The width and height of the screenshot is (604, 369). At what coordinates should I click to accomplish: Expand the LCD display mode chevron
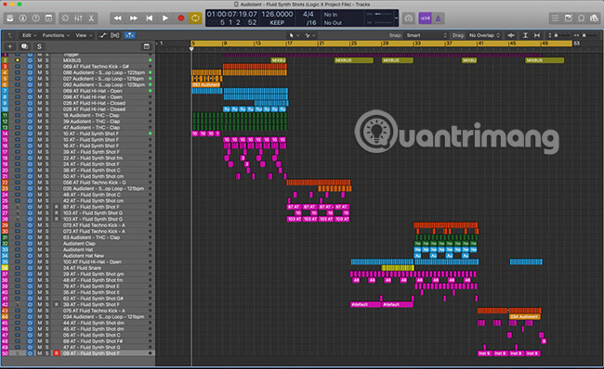pyautogui.click(x=396, y=18)
